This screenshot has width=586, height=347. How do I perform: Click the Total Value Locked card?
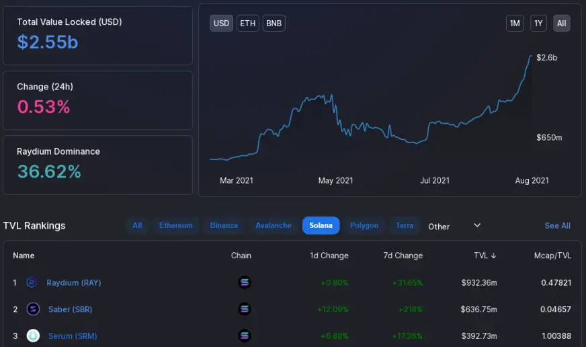coord(97,36)
